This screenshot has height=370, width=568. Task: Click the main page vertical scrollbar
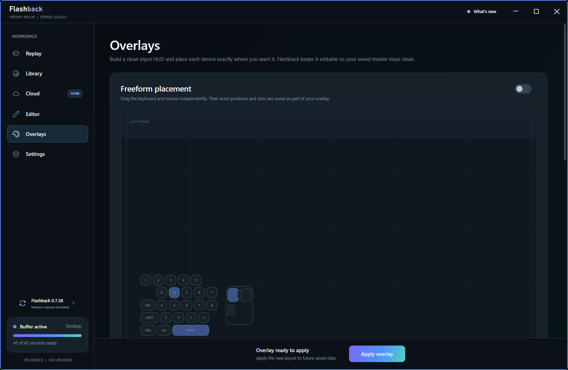565,92
